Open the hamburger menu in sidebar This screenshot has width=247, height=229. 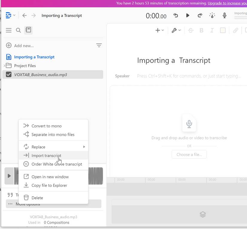(9, 30)
